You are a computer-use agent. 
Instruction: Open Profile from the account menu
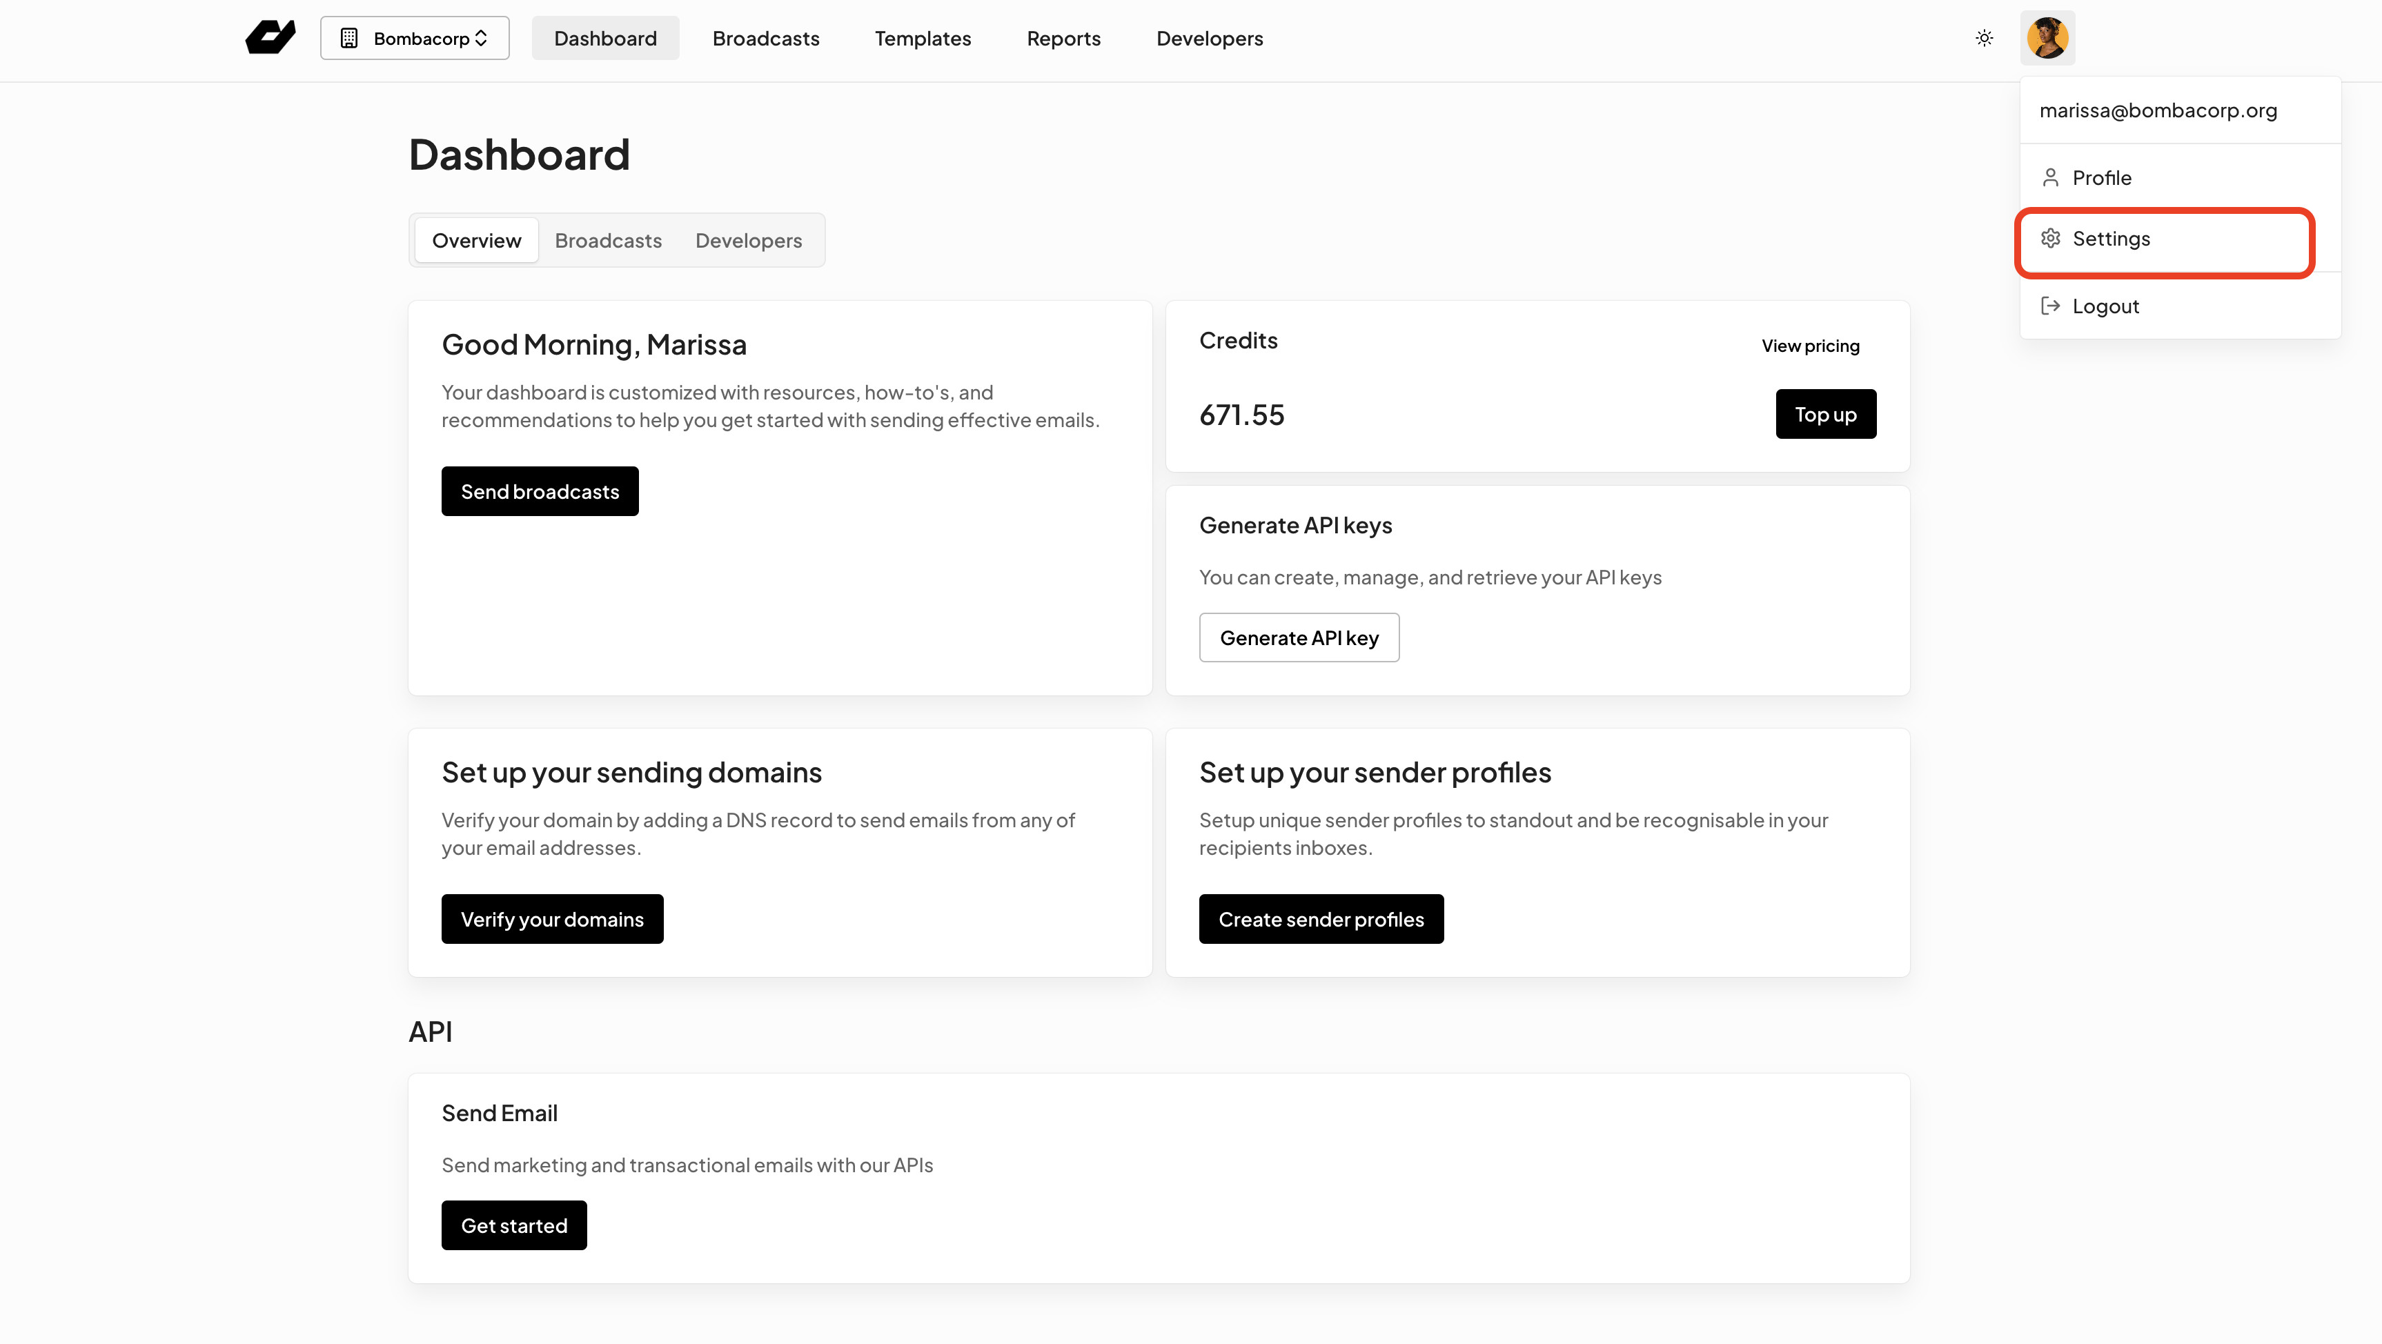coord(2180,177)
